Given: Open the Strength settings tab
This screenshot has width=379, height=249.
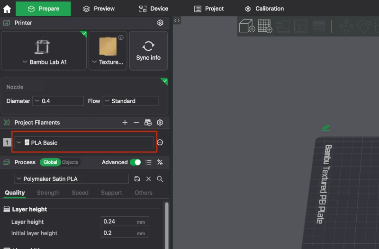Looking at the screenshot, I should click(x=48, y=193).
